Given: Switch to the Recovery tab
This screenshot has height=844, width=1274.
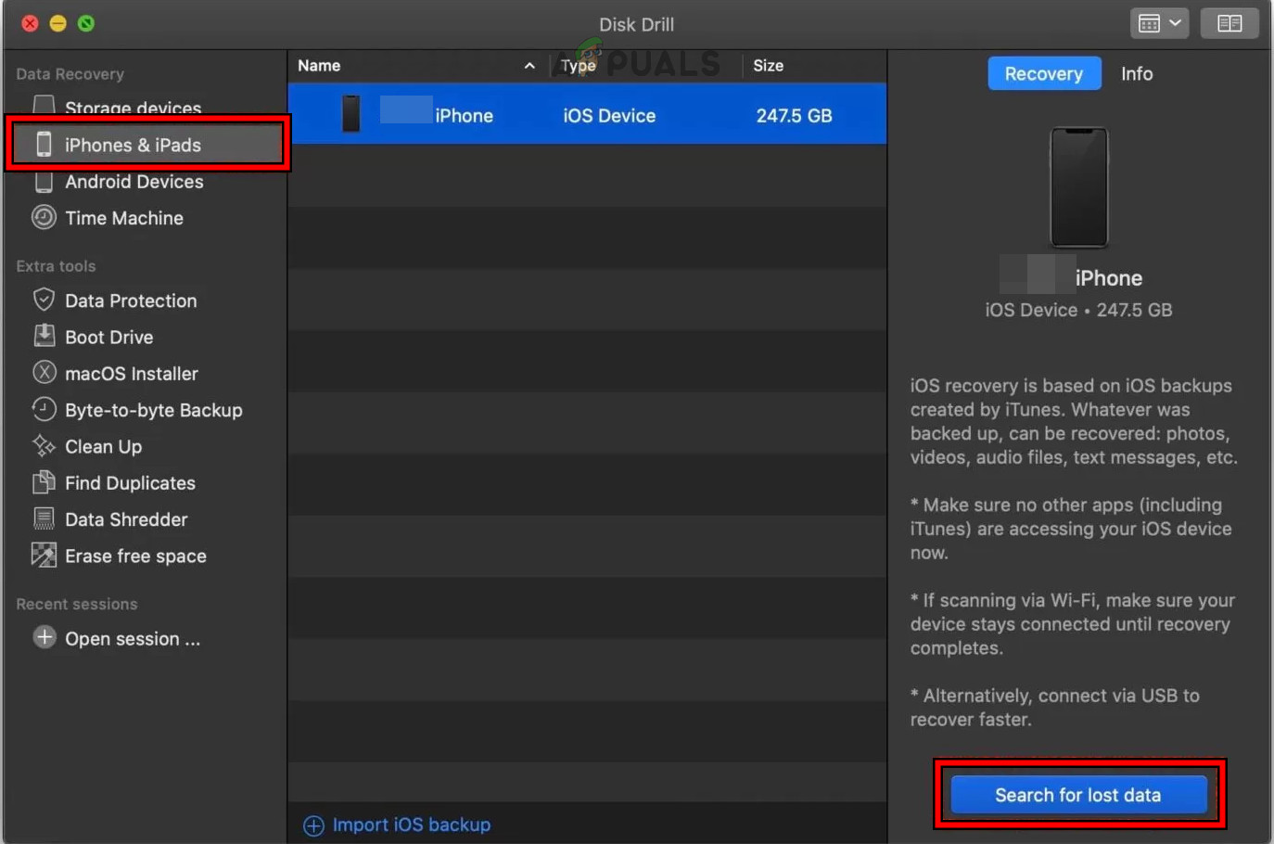Looking at the screenshot, I should coord(1044,73).
